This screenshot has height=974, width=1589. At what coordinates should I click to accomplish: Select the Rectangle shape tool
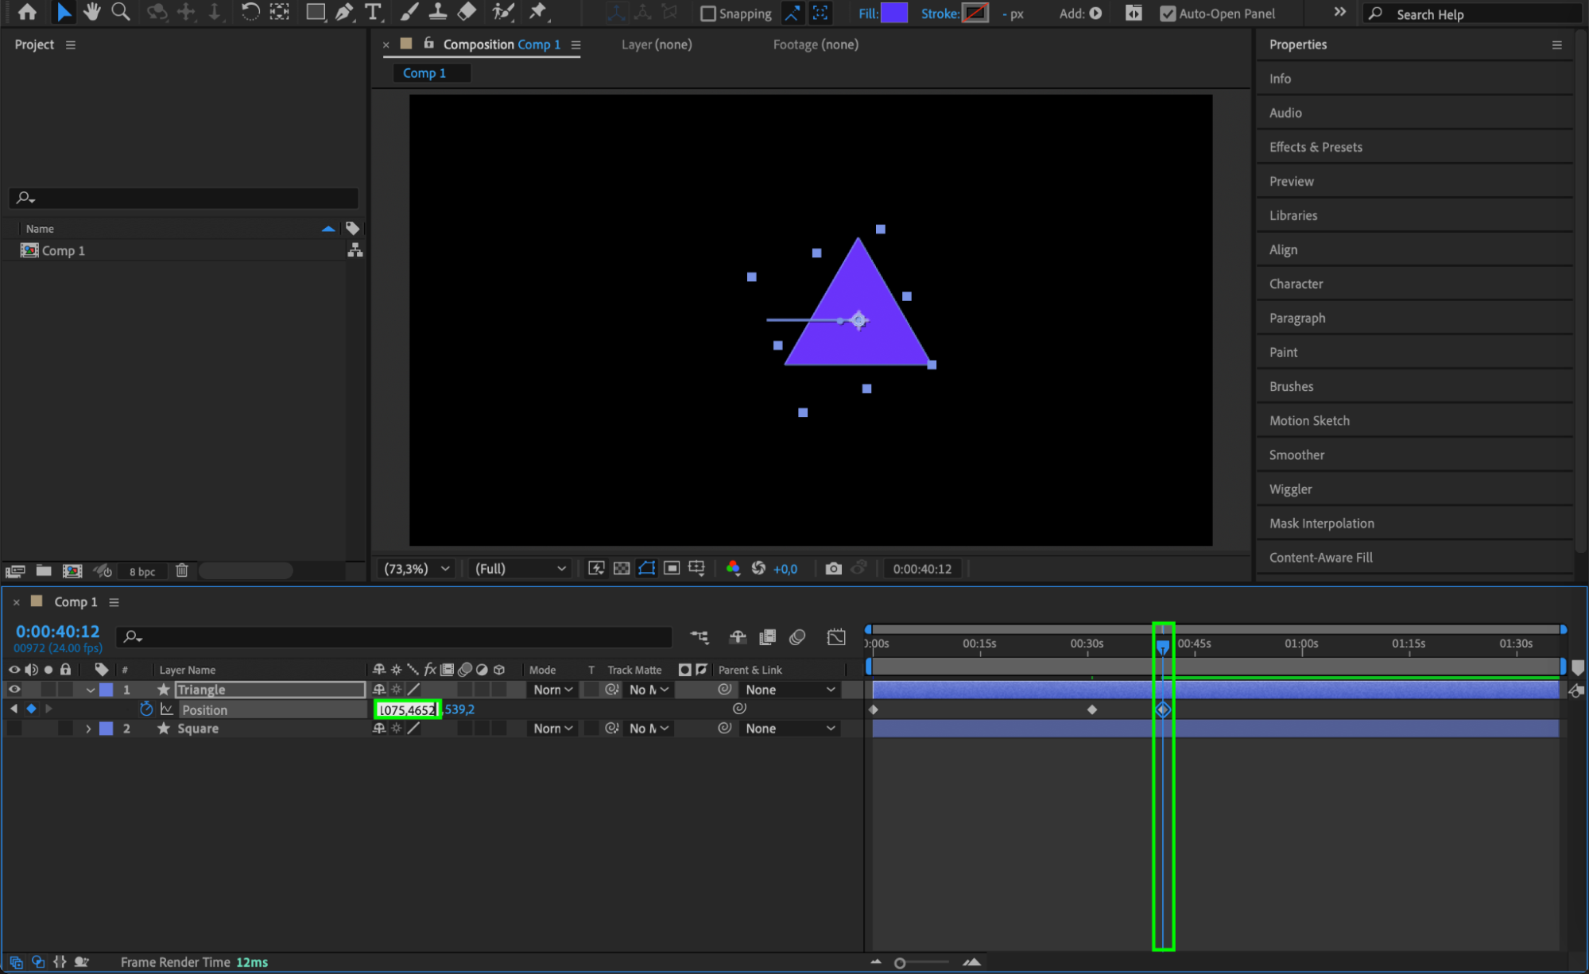point(316,12)
